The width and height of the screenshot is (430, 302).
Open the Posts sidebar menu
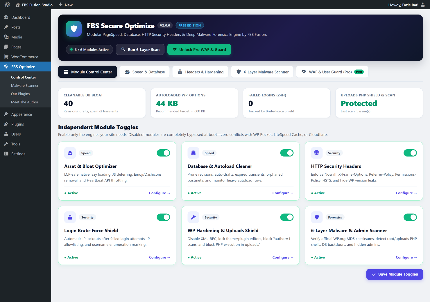pyautogui.click(x=26, y=27)
